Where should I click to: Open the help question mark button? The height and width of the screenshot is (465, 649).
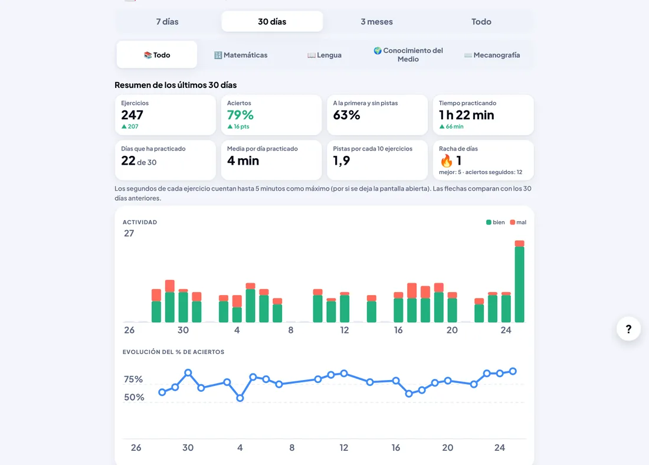point(628,329)
